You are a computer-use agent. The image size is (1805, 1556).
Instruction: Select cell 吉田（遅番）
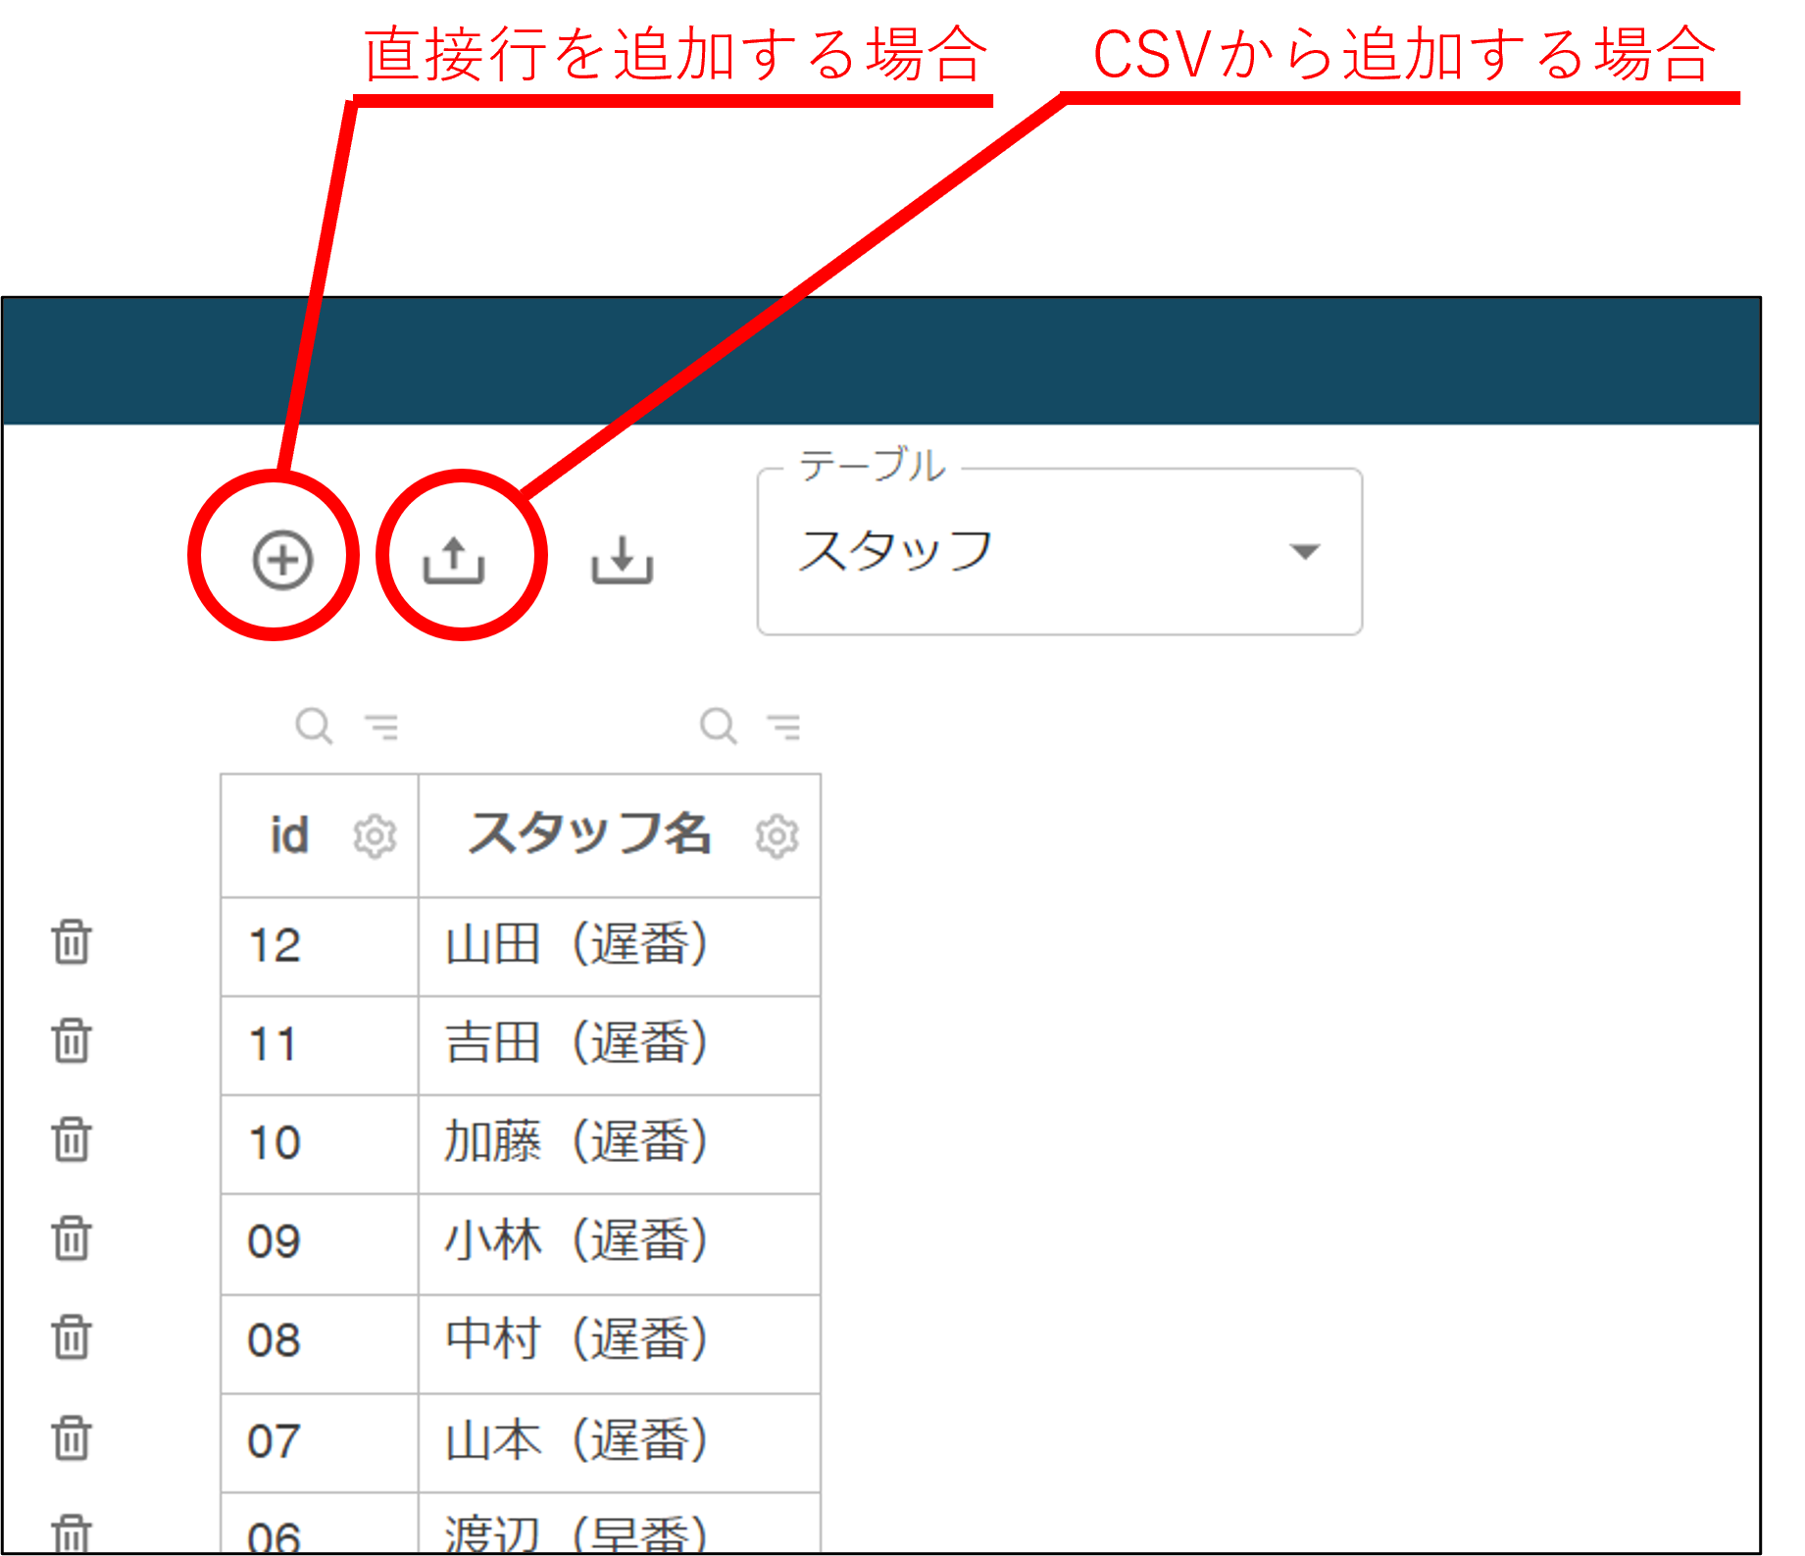pyautogui.click(x=620, y=1045)
